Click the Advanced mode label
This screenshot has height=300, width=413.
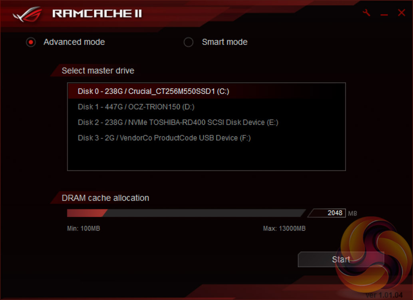(74, 42)
